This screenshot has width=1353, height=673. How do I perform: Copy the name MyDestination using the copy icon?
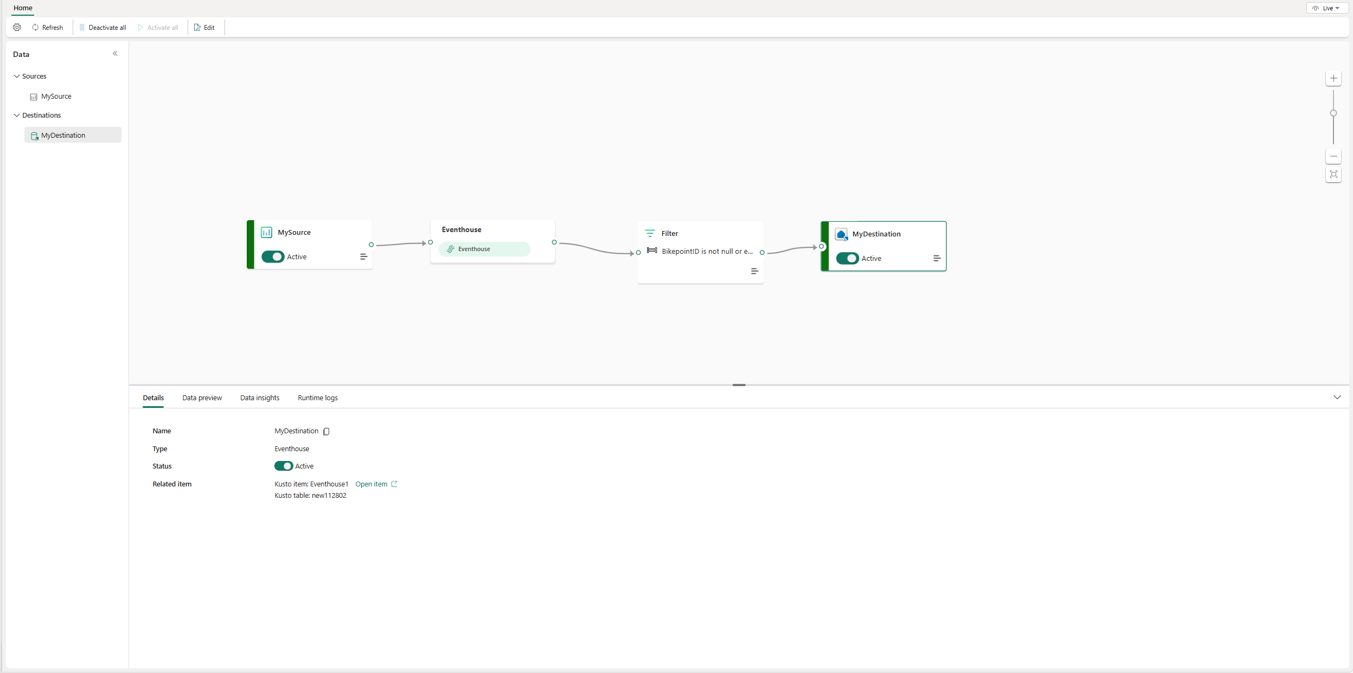point(325,431)
